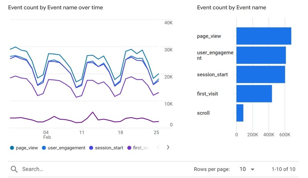Click the first_visit legend color dot
Viewport: 308px width, 178px height.
[129, 148]
